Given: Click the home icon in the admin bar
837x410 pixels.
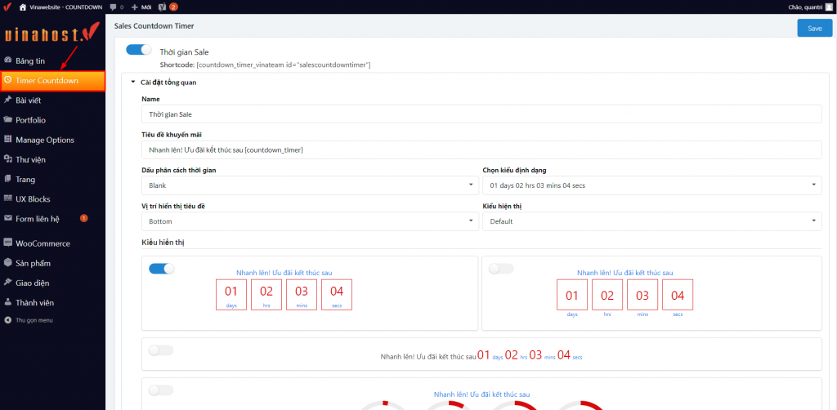Looking at the screenshot, I should pos(23,7).
